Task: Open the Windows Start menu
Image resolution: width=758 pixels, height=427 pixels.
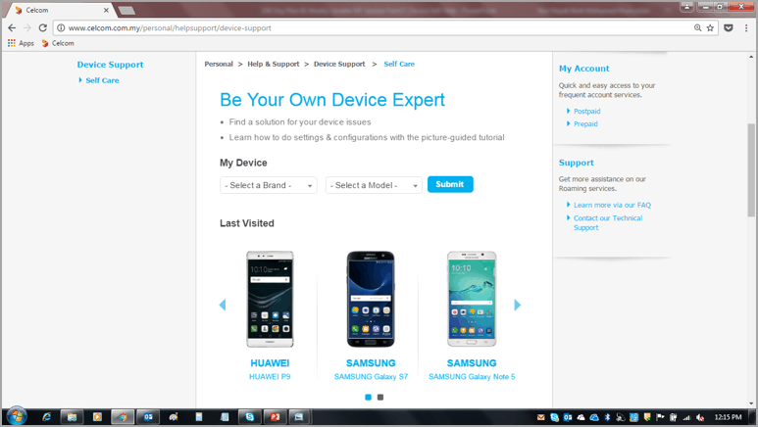Action: point(16,416)
